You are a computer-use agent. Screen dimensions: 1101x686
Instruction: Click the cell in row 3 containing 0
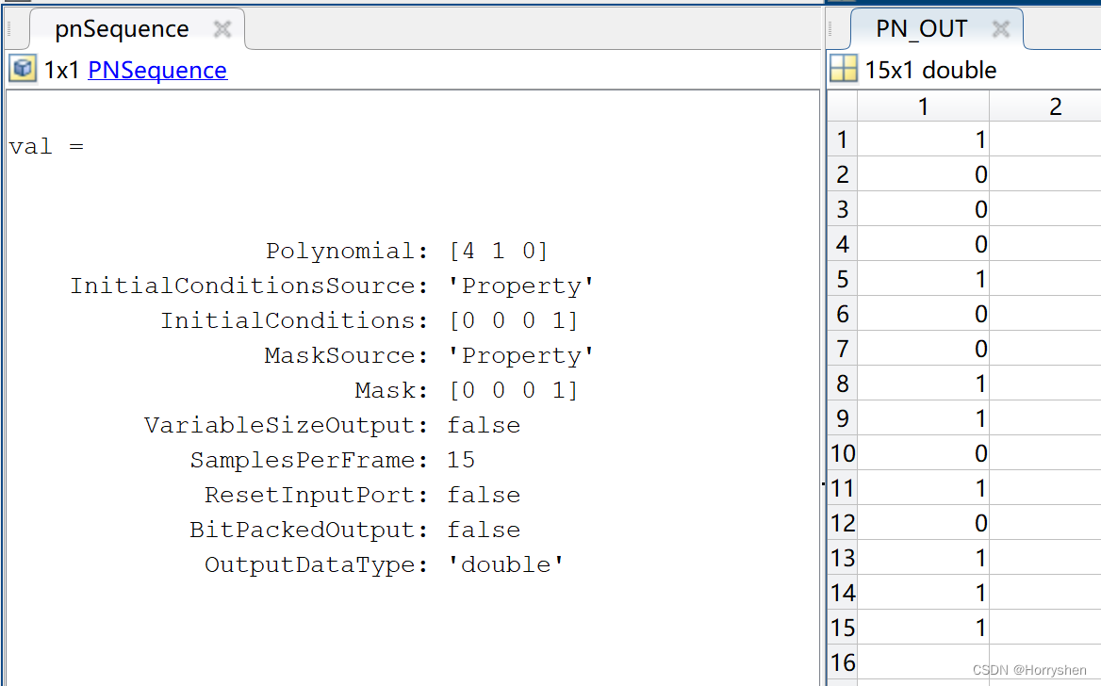point(924,209)
